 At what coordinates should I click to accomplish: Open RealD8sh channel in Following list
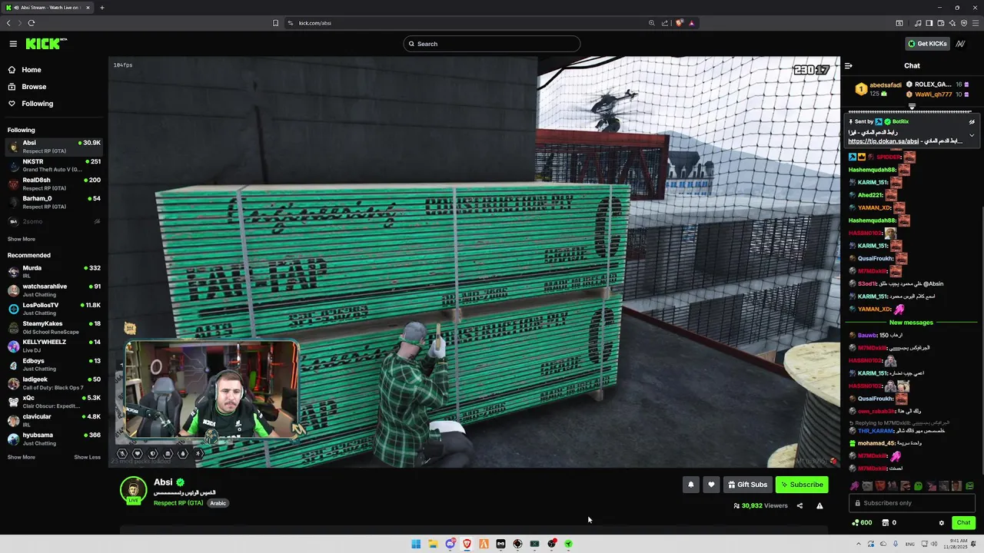(x=54, y=184)
